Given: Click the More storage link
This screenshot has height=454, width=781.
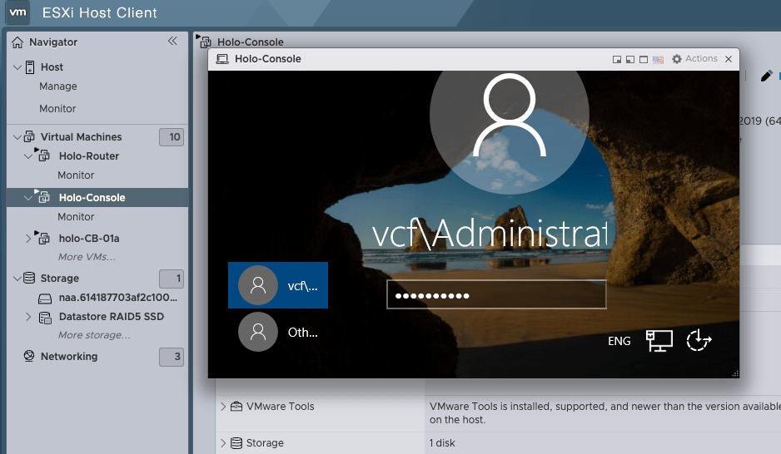Looking at the screenshot, I should click(x=94, y=335).
